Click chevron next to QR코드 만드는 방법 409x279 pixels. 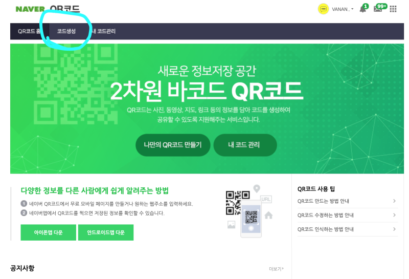click(x=394, y=201)
